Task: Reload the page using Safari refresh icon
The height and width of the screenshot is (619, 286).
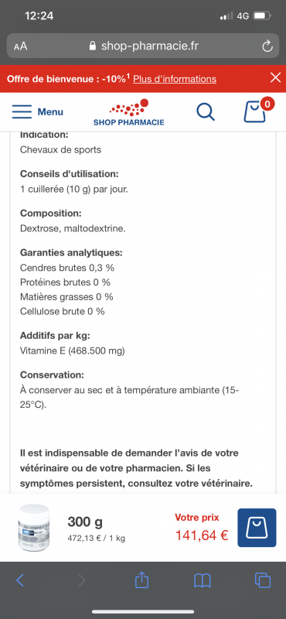Action: tap(267, 46)
